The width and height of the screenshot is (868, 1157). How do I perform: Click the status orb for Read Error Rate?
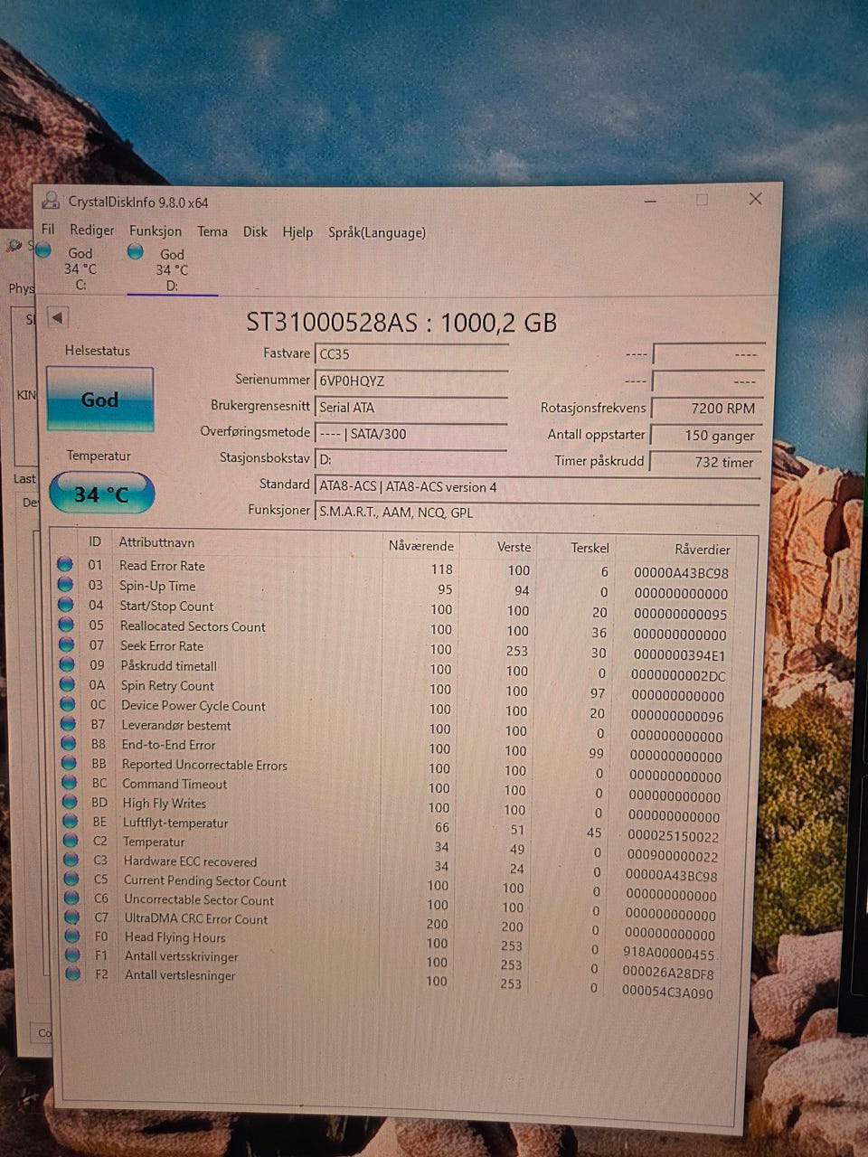(65, 564)
